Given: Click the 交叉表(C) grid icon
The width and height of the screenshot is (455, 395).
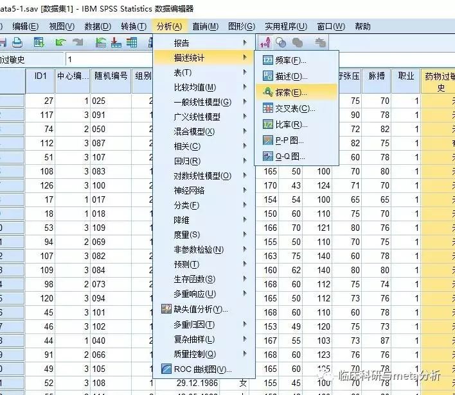Looking at the screenshot, I should point(267,108).
